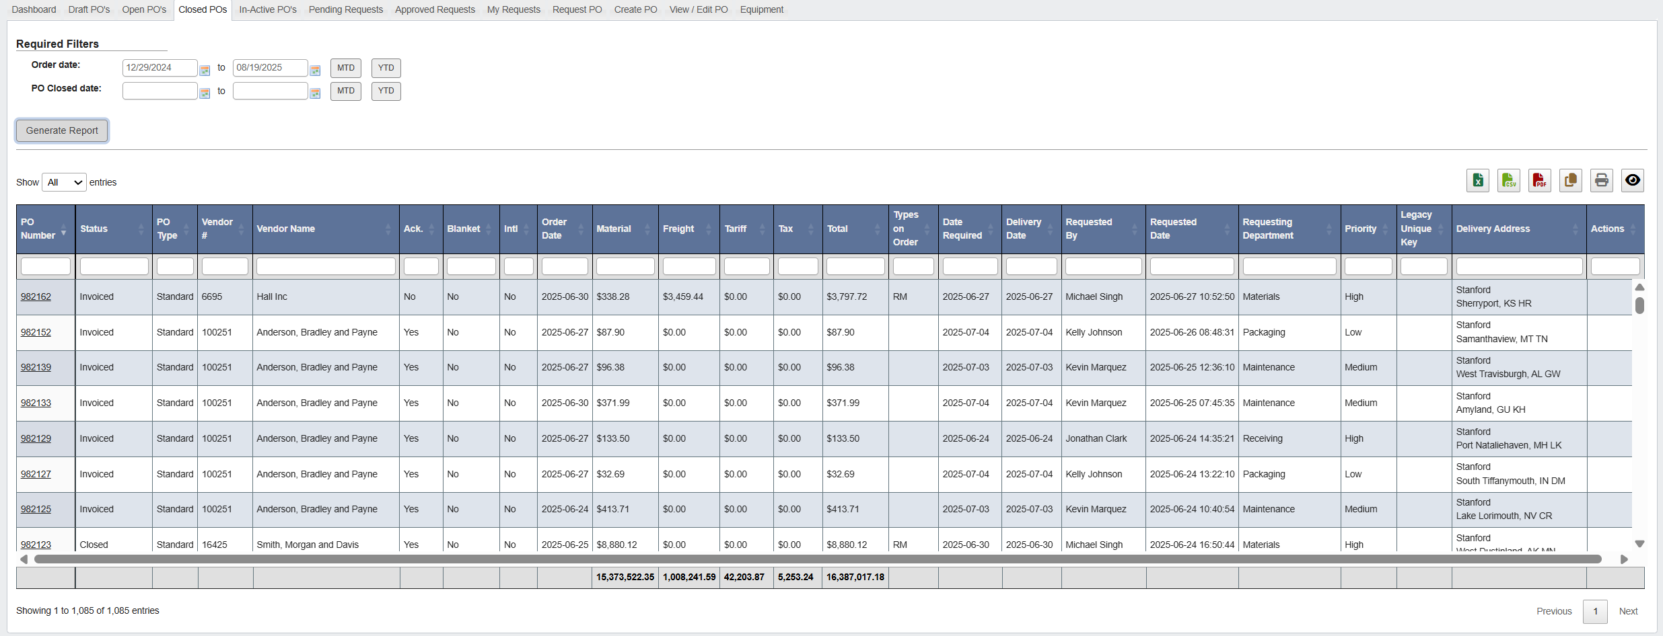The height and width of the screenshot is (636, 1663).
Task: Copy table to clipboard
Action: tap(1571, 180)
